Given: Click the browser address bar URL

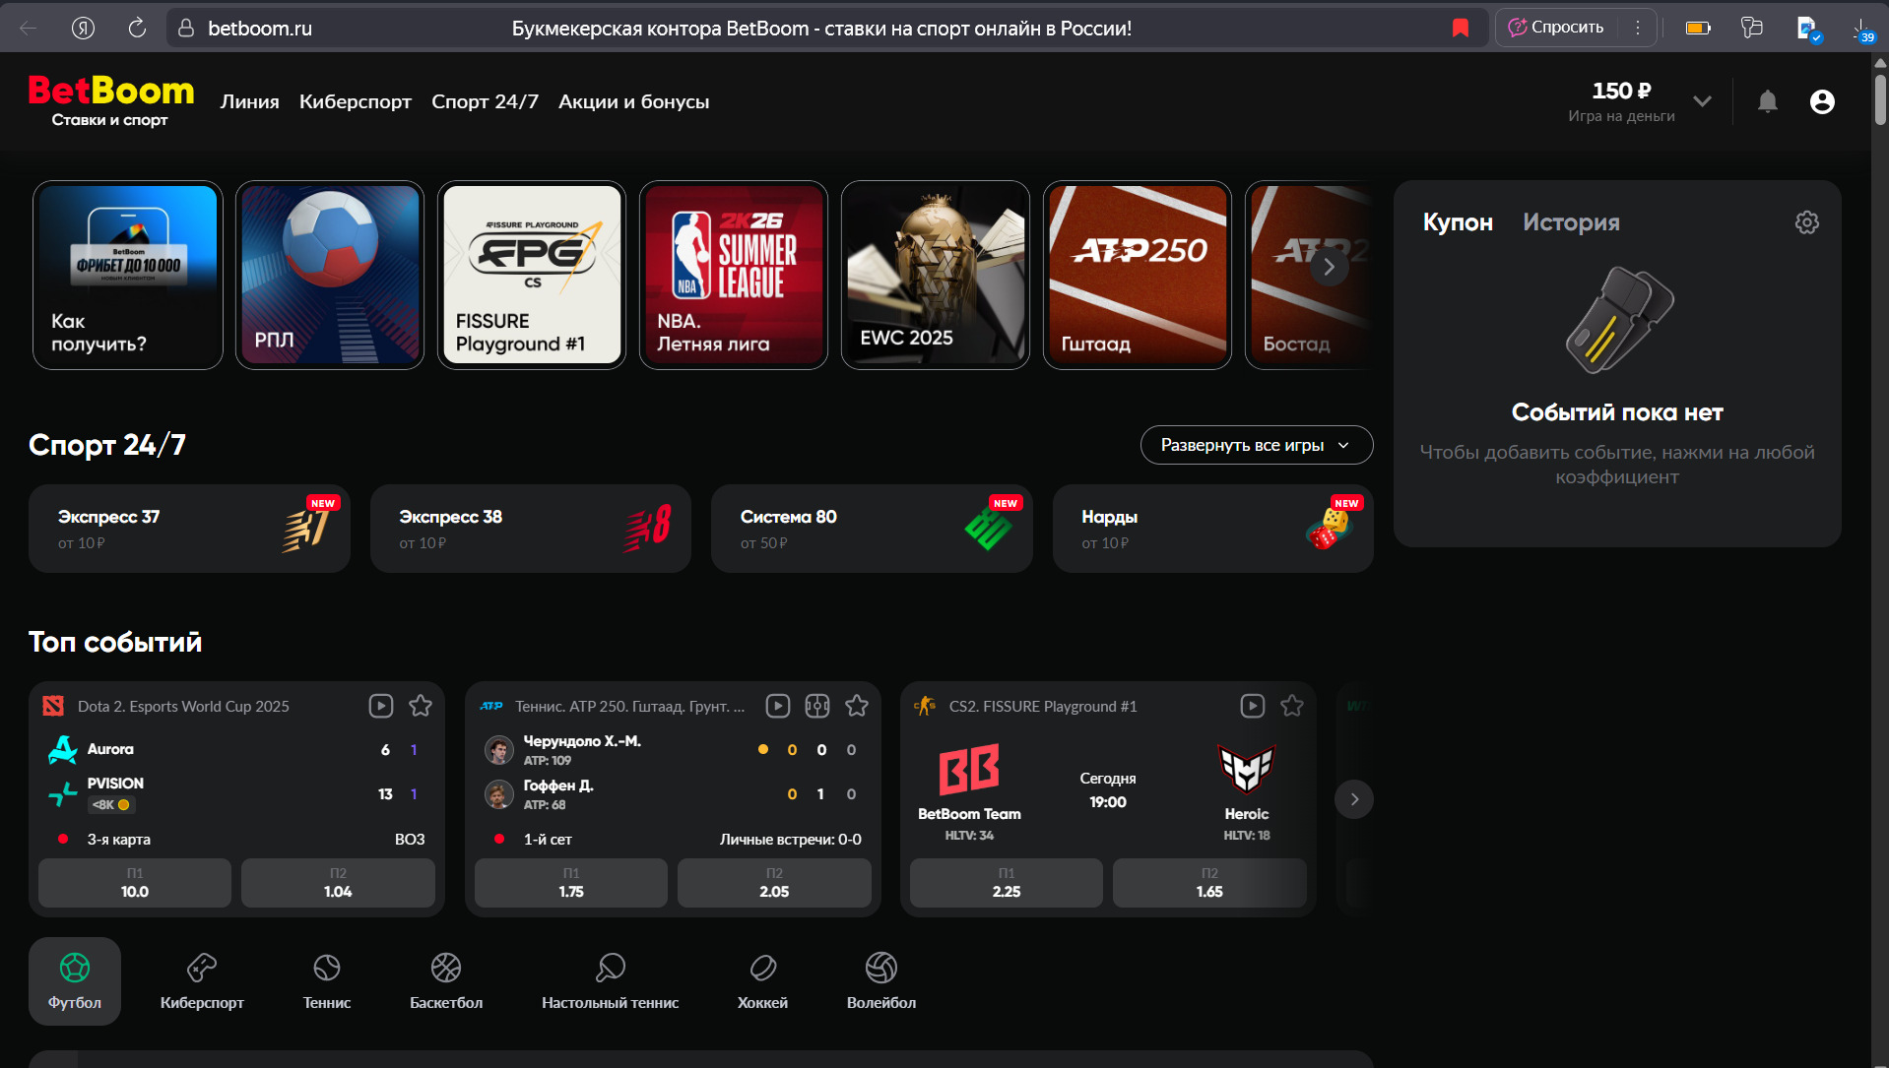Looking at the screenshot, I should [260, 29].
